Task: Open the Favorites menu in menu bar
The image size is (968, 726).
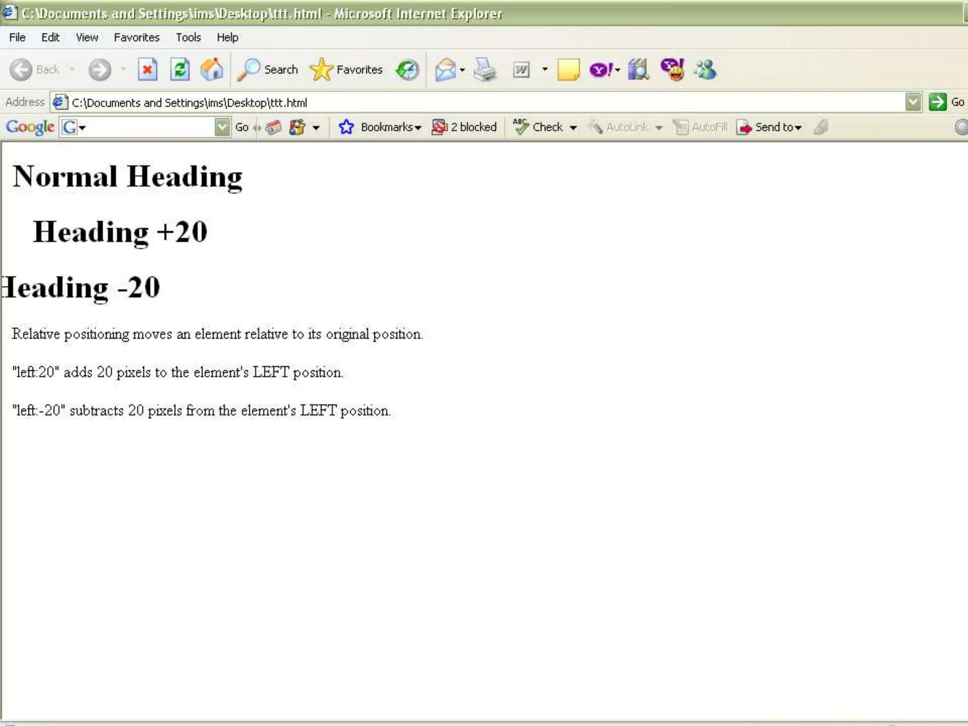Action: (x=137, y=37)
